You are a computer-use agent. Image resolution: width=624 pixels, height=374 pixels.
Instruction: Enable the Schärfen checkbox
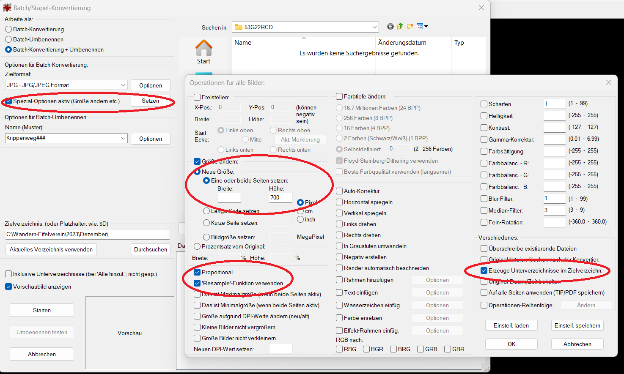click(484, 104)
